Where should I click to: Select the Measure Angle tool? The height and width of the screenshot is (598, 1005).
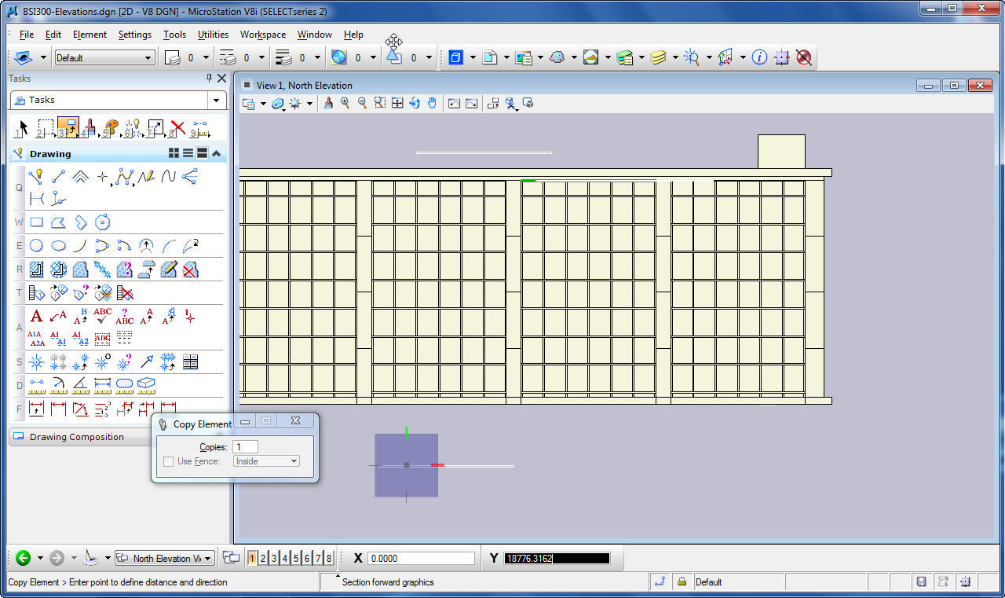80,385
